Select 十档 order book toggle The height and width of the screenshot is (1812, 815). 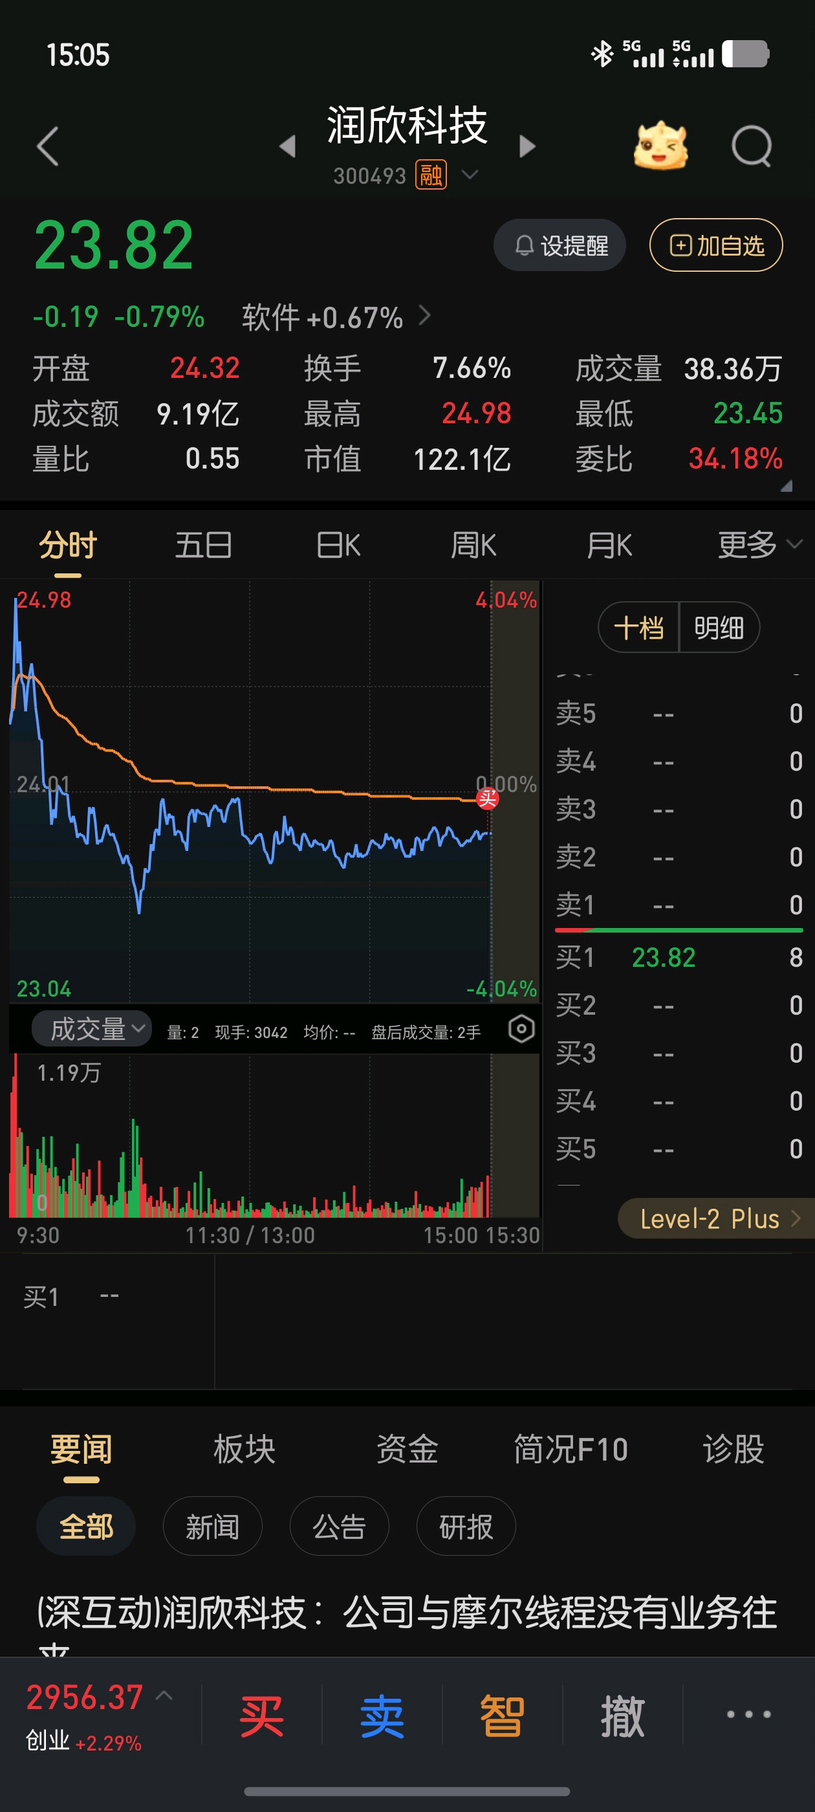click(x=638, y=626)
